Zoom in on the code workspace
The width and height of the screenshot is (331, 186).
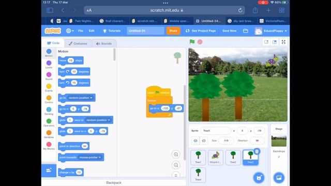coord(176,154)
